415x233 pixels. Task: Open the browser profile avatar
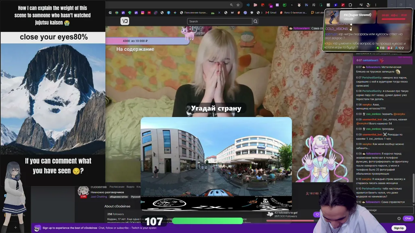[368, 5]
